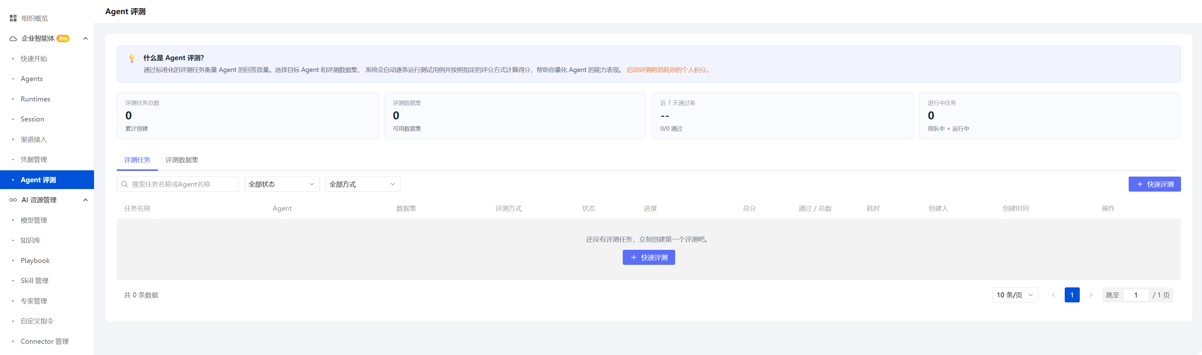1202x355 pixels.
Task: Click the plus icon on the center 快速评测 button
Action: [633, 258]
